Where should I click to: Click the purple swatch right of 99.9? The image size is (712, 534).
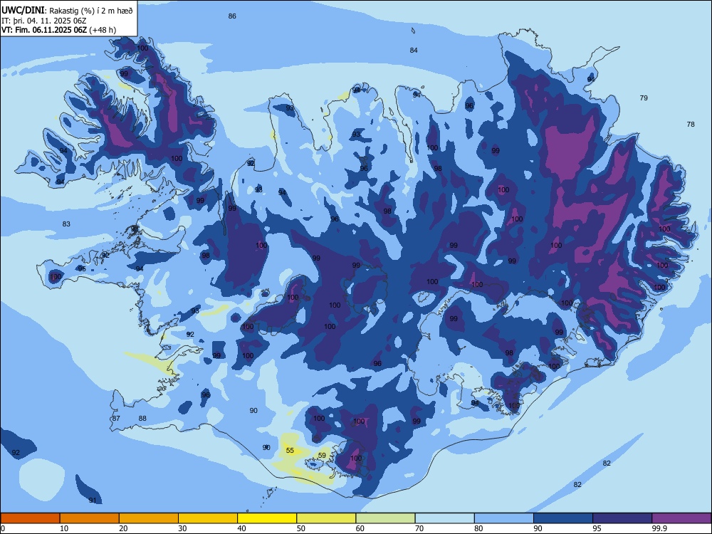click(x=681, y=518)
